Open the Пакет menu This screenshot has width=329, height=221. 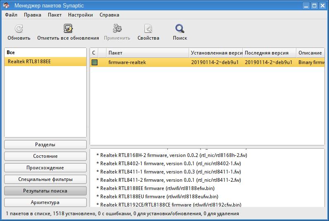[x=54, y=15]
